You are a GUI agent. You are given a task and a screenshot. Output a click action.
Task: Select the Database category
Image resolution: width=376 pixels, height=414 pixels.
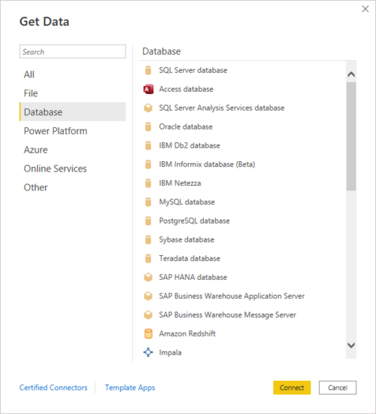pyautogui.click(x=72, y=112)
